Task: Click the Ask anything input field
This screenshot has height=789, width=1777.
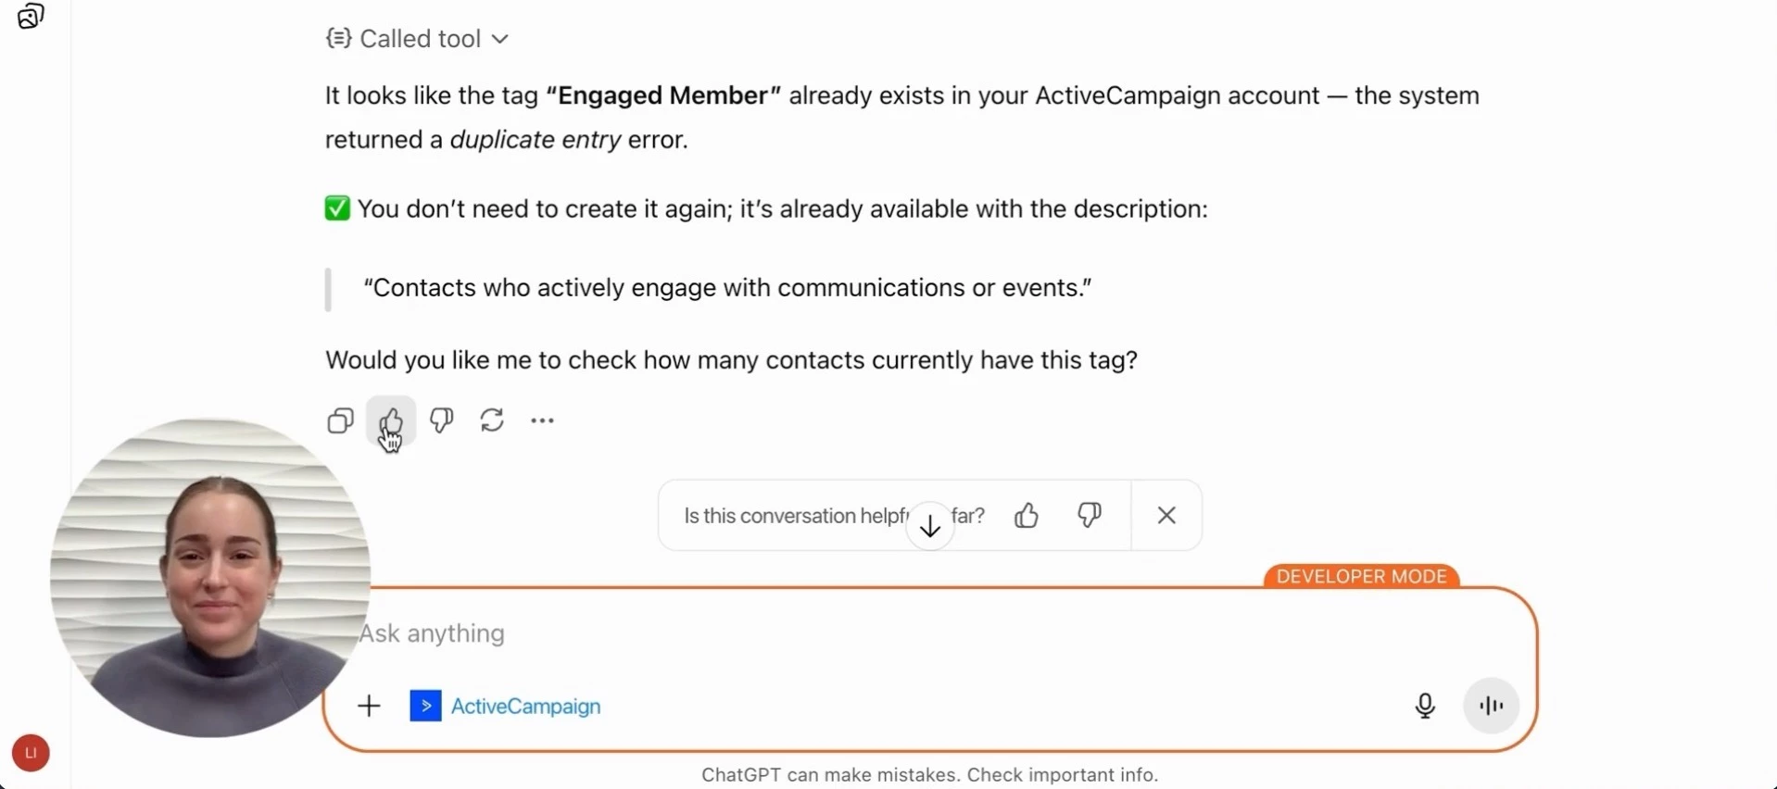Action: coord(834,633)
